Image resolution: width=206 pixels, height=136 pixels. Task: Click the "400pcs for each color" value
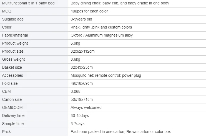[89, 11]
